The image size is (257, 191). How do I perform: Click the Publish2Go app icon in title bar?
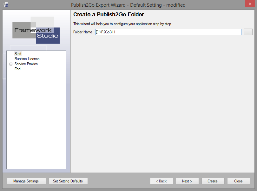[6, 5]
